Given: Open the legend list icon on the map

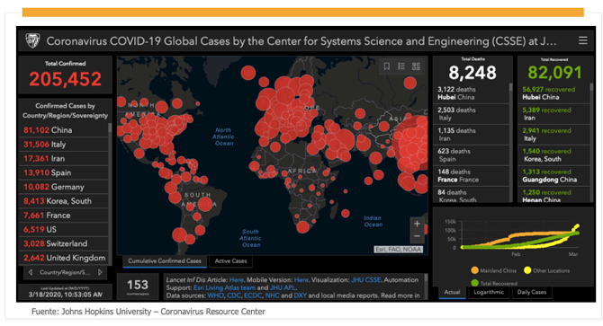Looking at the screenshot, I should 401,66.
